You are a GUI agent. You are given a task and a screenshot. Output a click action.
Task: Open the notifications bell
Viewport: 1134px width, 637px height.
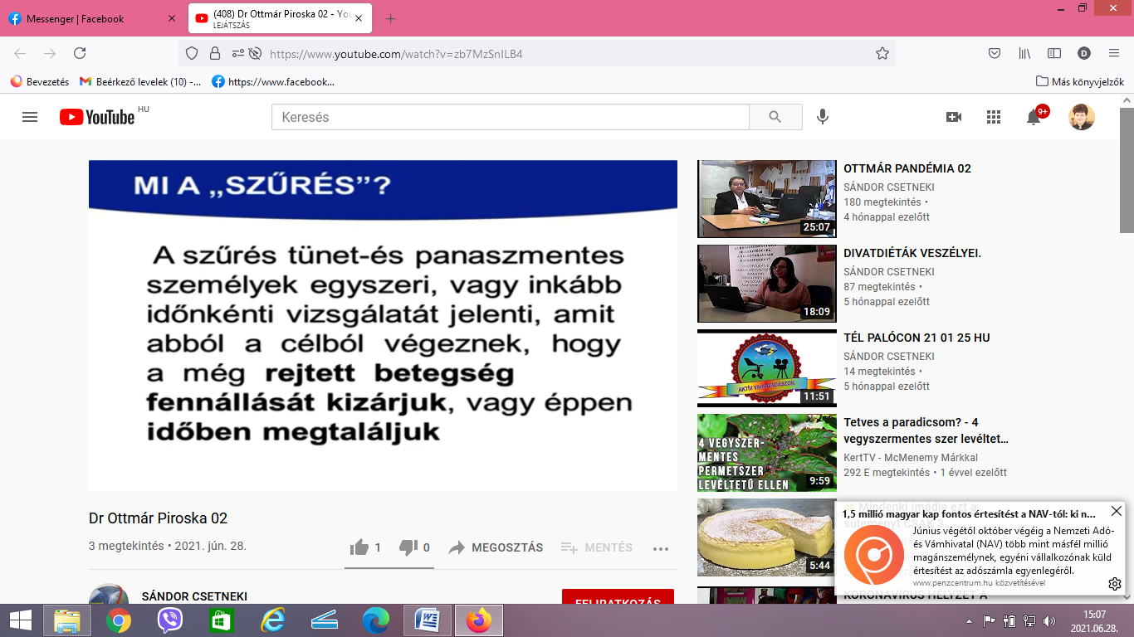coord(1034,117)
